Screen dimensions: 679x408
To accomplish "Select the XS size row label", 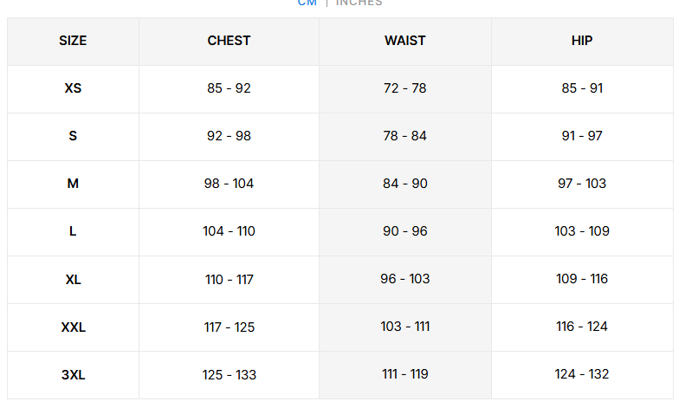I will tap(73, 88).
